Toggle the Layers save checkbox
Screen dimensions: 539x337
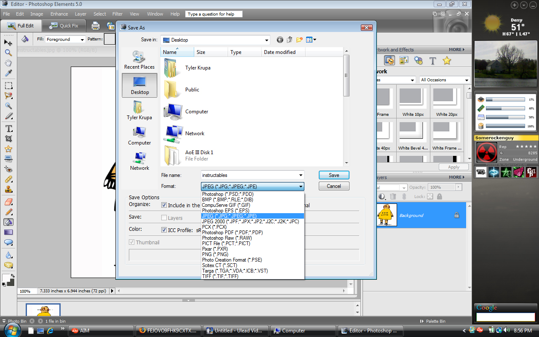coord(164,218)
